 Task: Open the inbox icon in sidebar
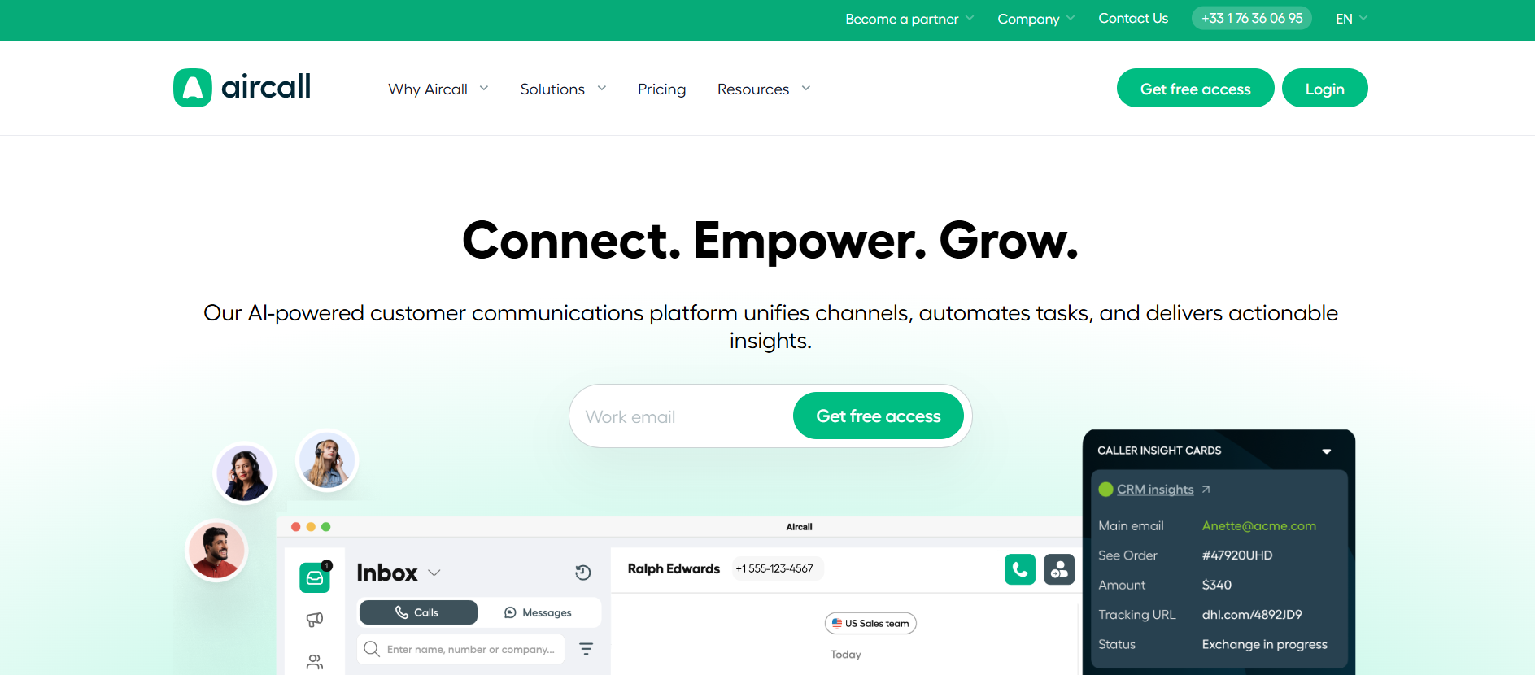pyautogui.click(x=315, y=577)
